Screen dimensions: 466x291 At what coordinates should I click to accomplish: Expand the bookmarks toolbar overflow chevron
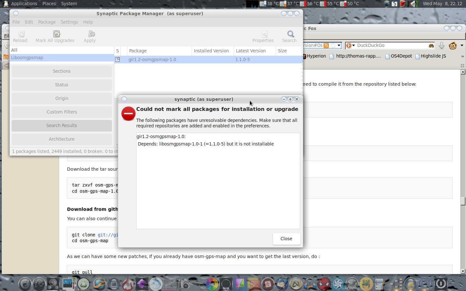pyautogui.click(x=462, y=56)
